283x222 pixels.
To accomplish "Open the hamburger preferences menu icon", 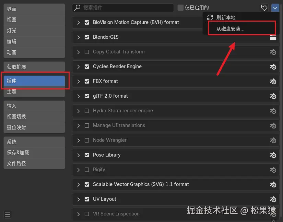I will (8, 214).
